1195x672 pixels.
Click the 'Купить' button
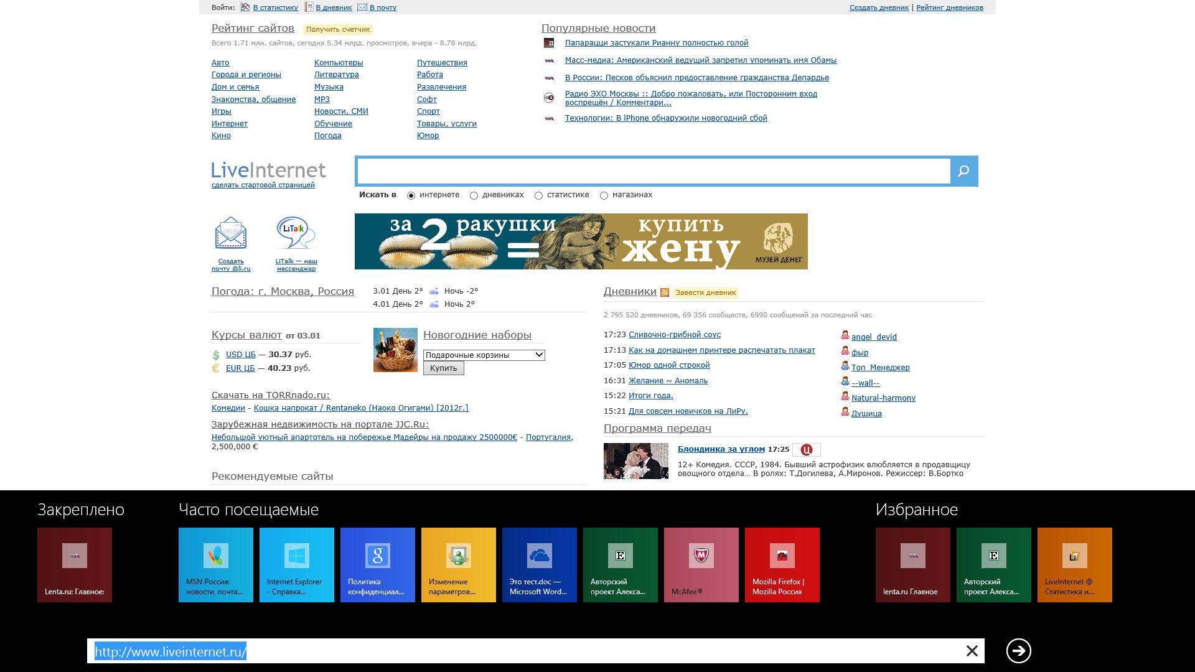443,368
